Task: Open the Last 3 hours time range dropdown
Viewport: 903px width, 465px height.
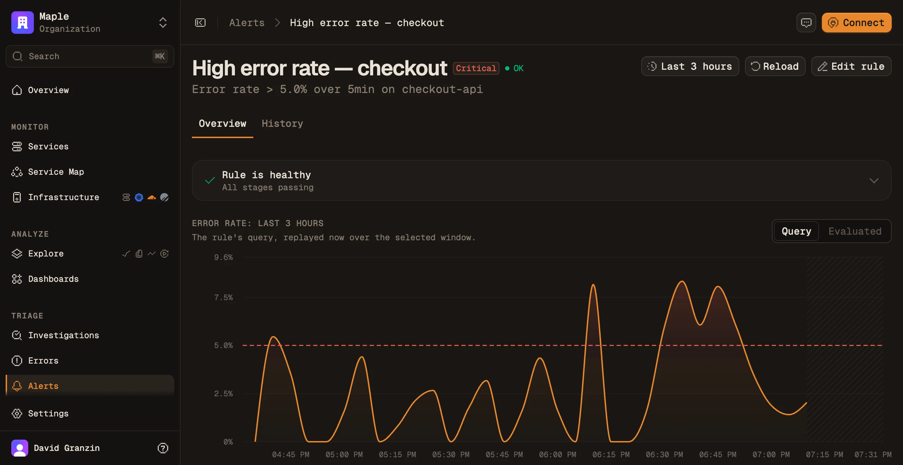Action: coord(690,66)
